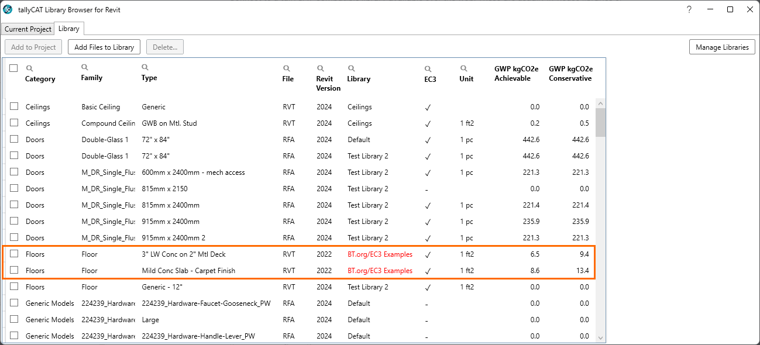Sort by GWP kgCO2e Achievable column header
The image size is (760, 345).
click(x=512, y=74)
